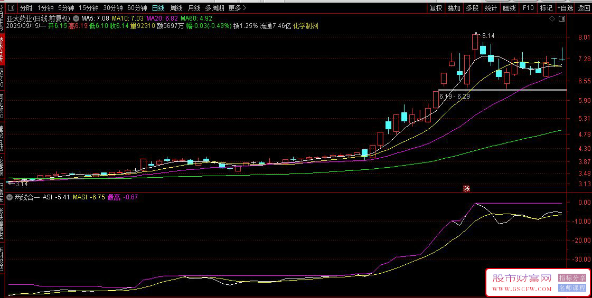Viewport: 592px width, 298px height.
Task: Click the 两线合一 indicator name
Action: [27, 197]
